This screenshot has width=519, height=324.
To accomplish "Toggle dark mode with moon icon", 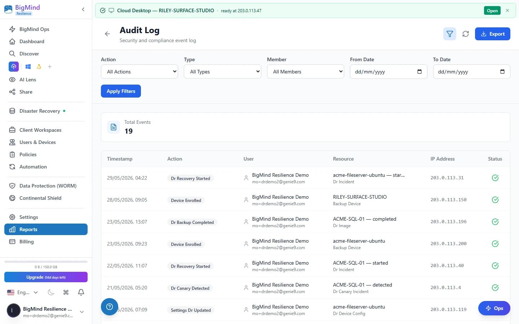I will coord(51,292).
